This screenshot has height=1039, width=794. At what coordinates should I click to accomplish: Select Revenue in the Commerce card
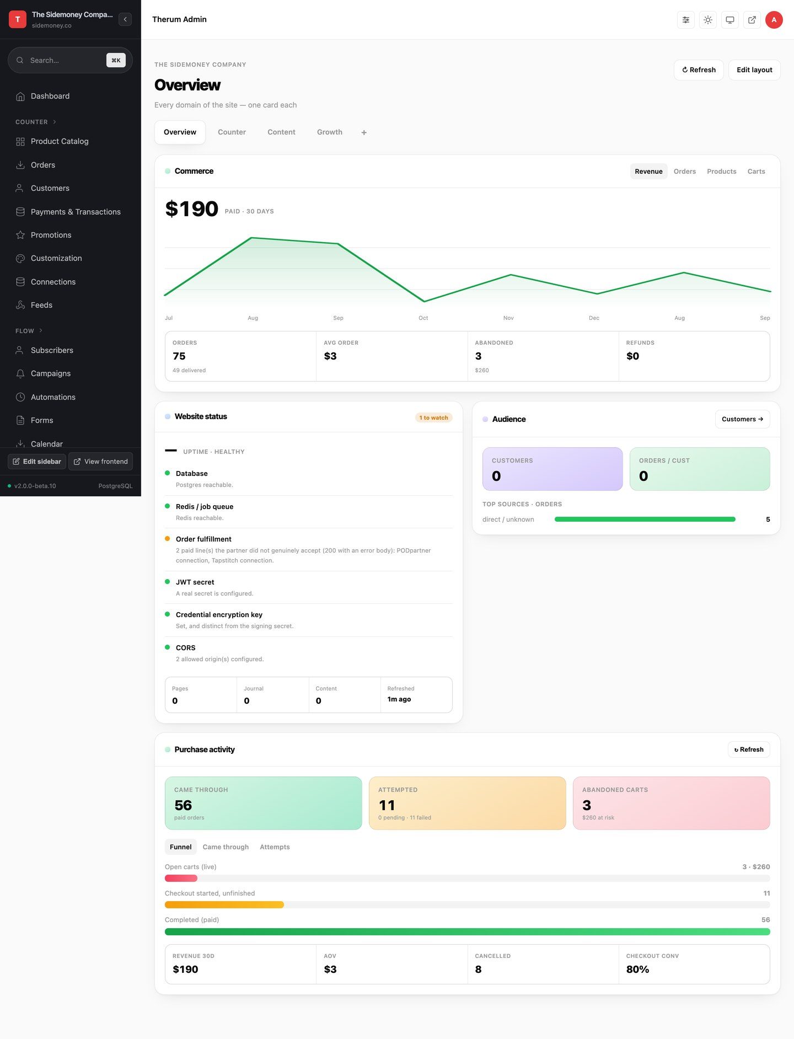648,172
